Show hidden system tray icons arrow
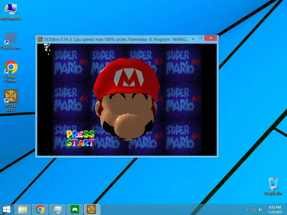The image size is (287, 215). (247, 210)
